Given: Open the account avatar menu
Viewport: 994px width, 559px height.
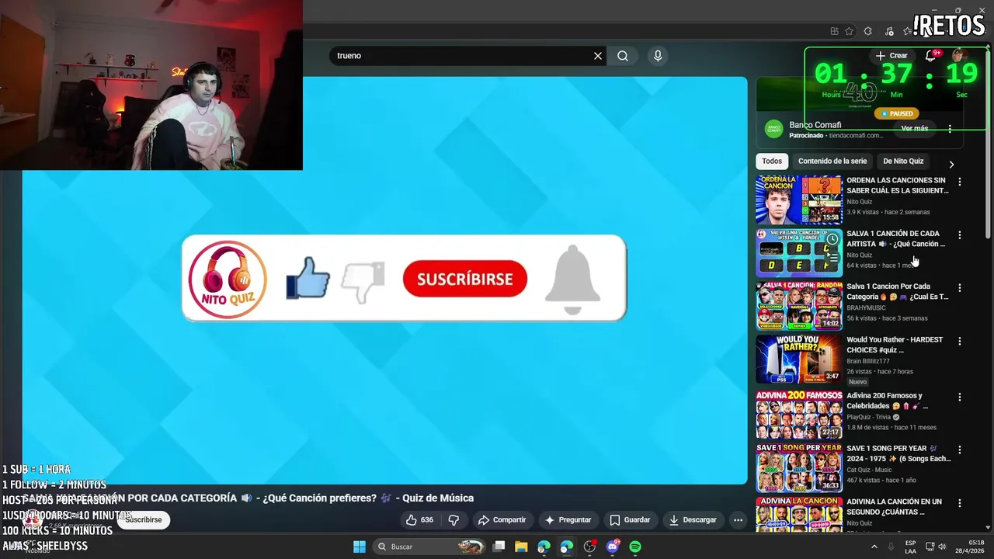Looking at the screenshot, I should 959,55.
